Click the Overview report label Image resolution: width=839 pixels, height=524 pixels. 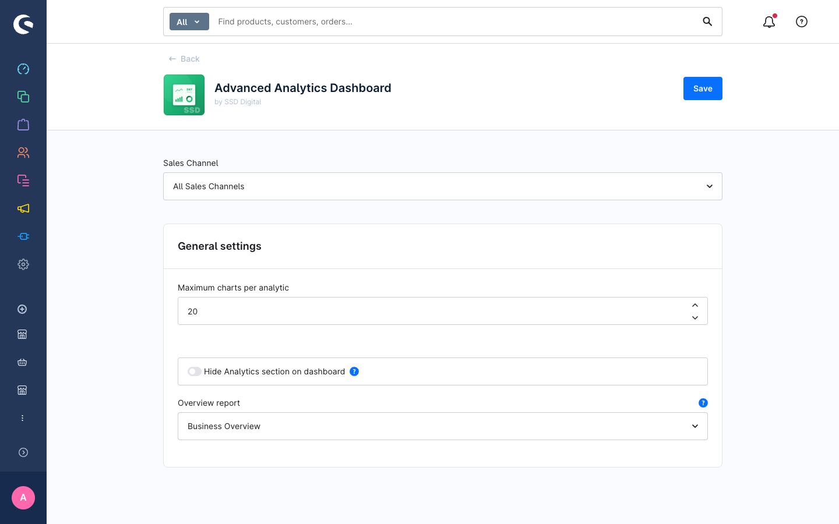pos(209,403)
